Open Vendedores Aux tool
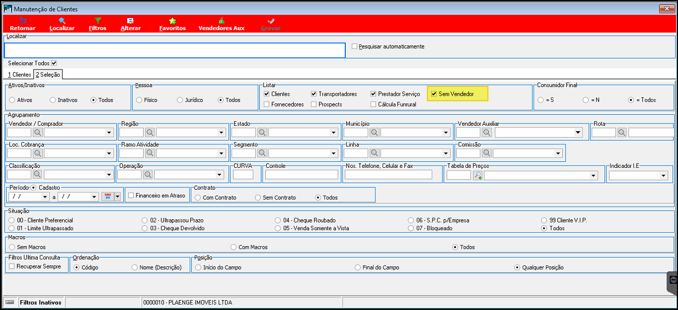Image resolution: width=678 pixels, height=310 pixels. pyautogui.click(x=221, y=24)
